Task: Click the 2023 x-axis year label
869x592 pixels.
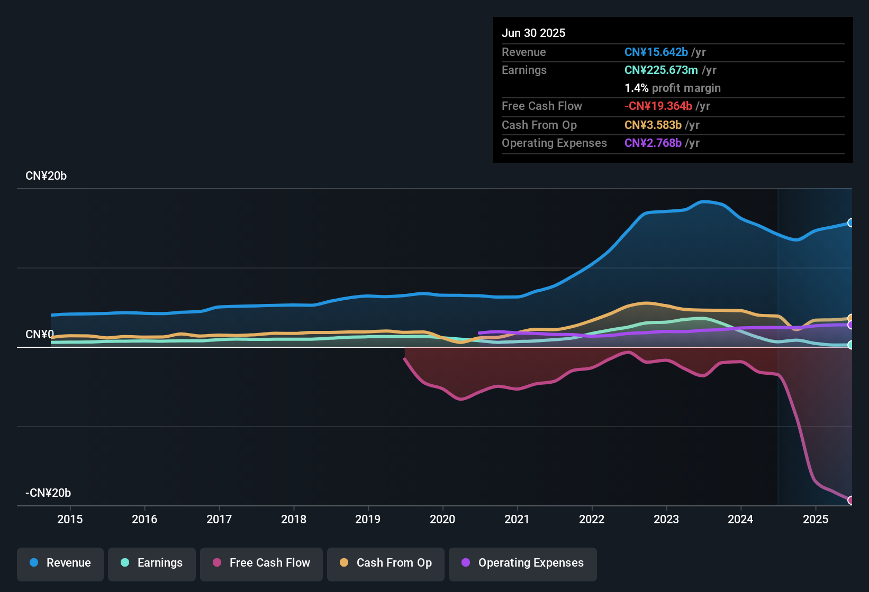Action: (666, 520)
